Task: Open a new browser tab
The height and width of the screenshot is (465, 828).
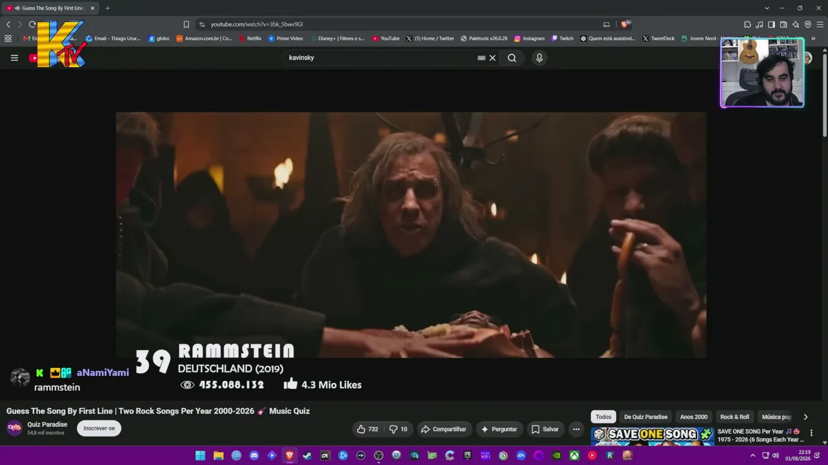Action: [x=107, y=8]
